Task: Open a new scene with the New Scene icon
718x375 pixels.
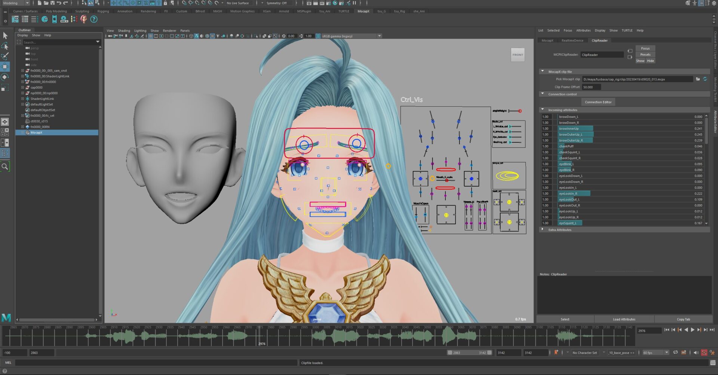Action: [x=40, y=3]
